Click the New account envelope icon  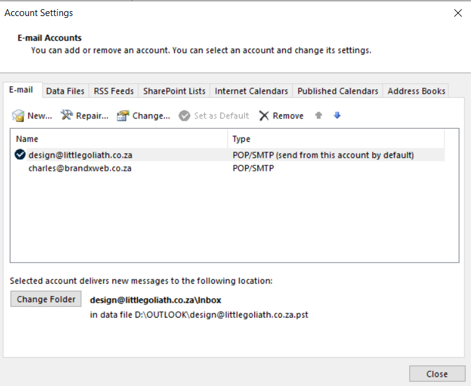click(19, 115)
